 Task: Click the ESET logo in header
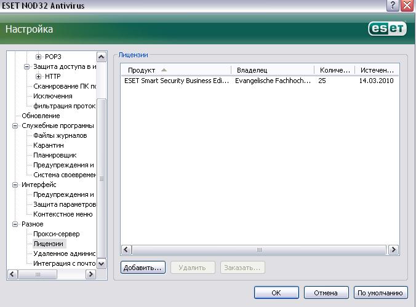click(386, 29)
